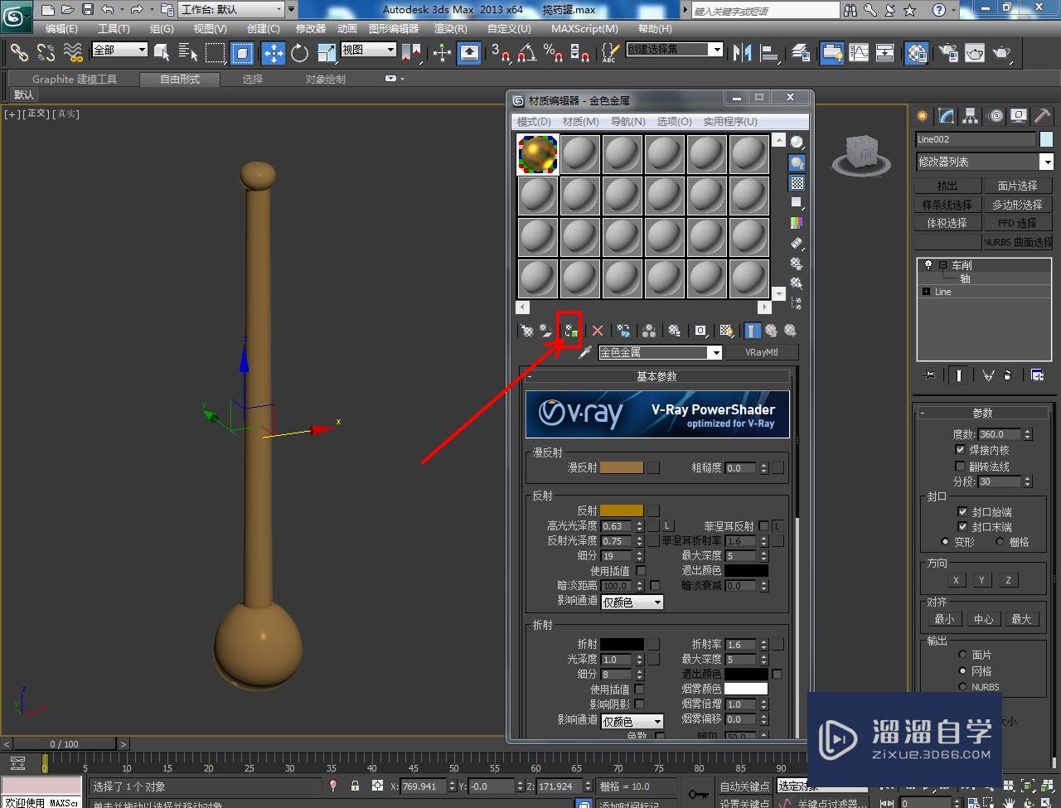Click the 最小 align button
This screenshot has height=808, width=1061.
[x=944, y=619]
